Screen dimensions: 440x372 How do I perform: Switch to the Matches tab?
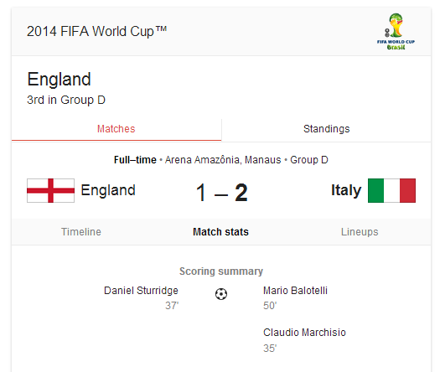pos(116,129)
